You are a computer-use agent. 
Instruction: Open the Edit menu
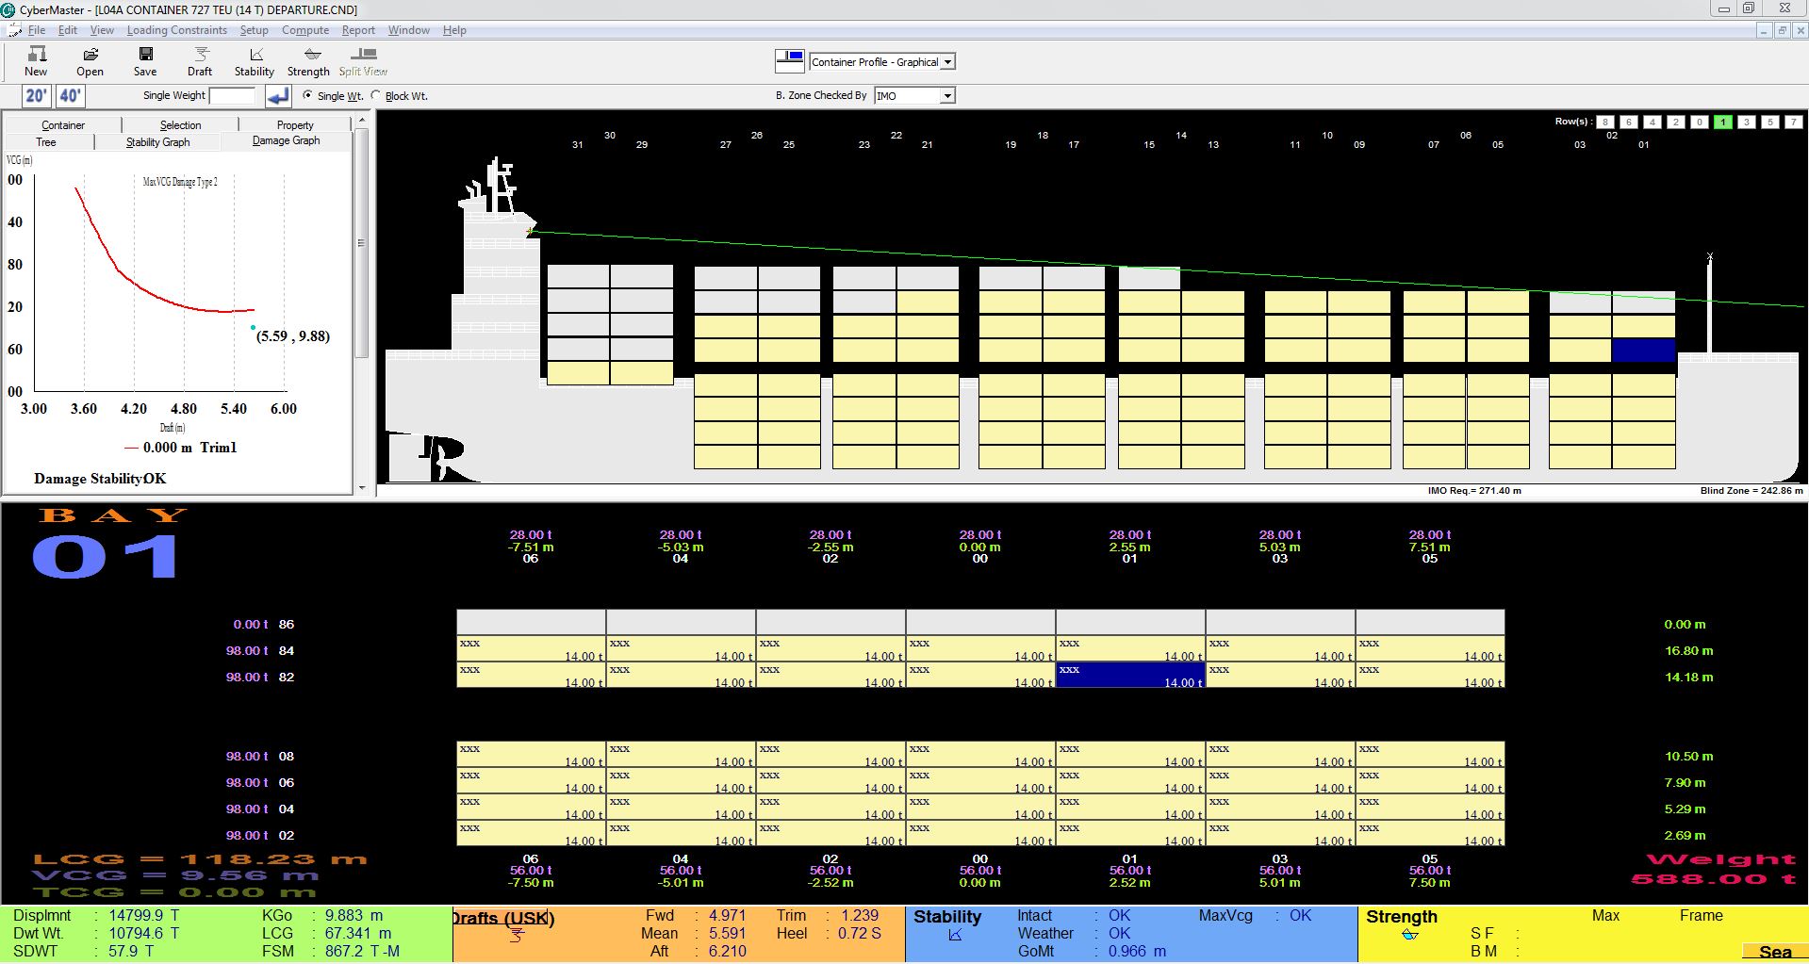coord(68,30)
